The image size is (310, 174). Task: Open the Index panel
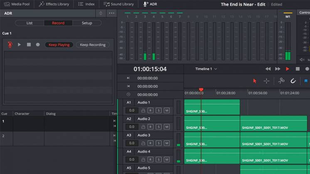tap(86, 4)
